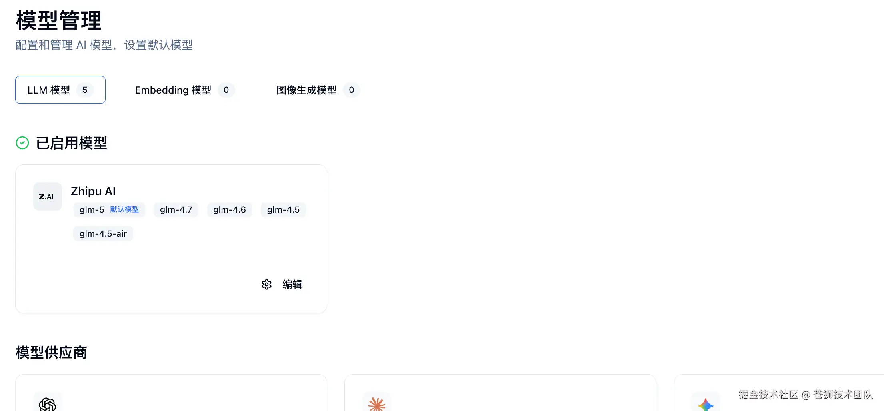This screenshot has height=411, width=884.
Task: Click the glm-4.5 model tag
Action: point(283,210)
